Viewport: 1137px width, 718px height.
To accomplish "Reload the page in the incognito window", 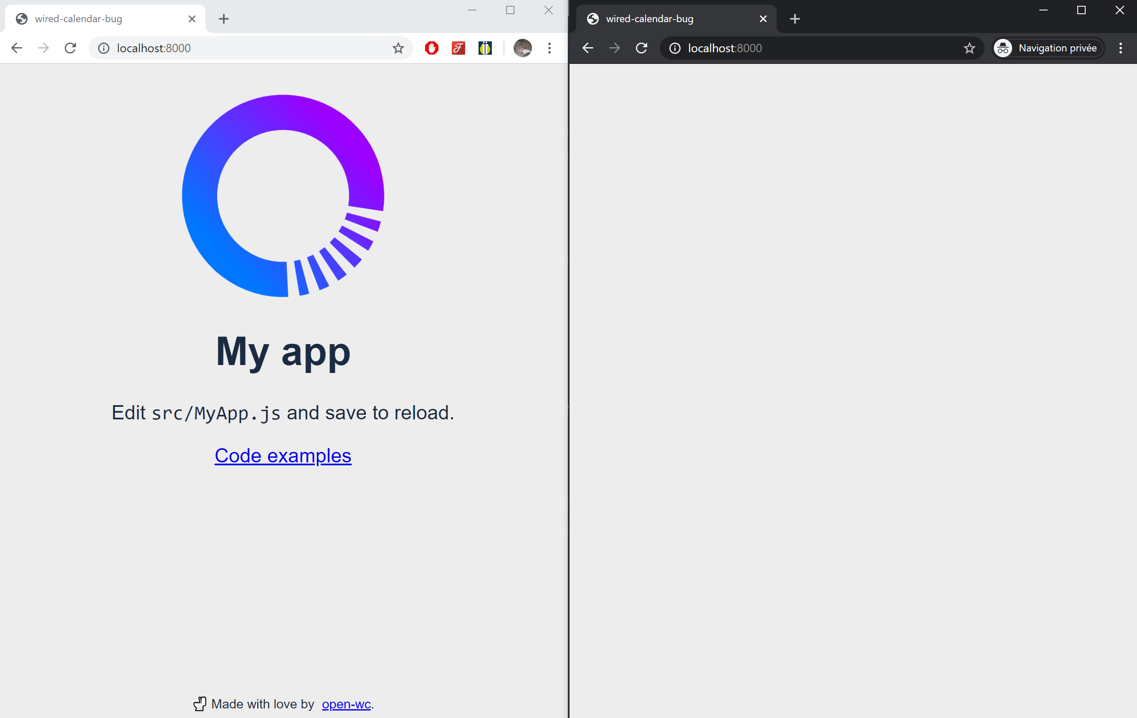I will 641,48.
